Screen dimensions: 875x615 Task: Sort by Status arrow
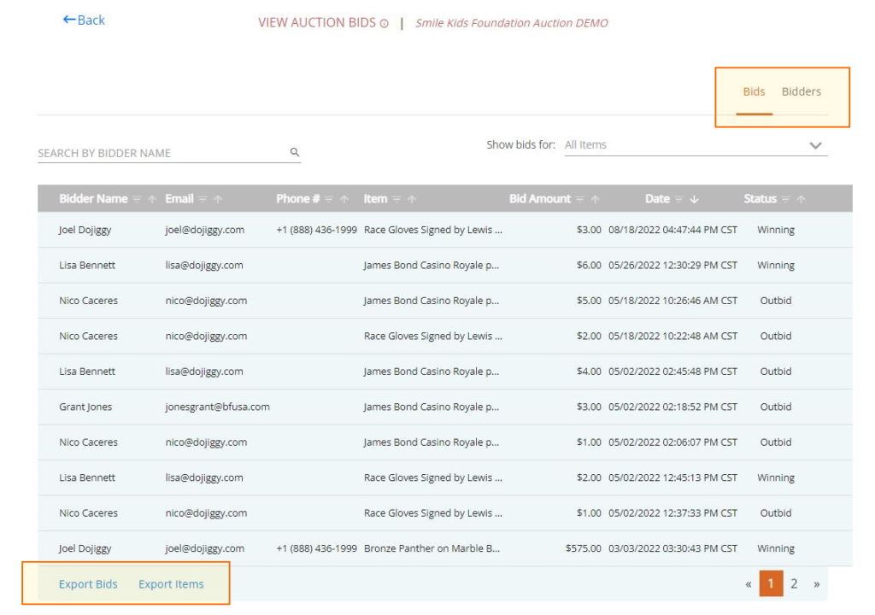point(801,199)
